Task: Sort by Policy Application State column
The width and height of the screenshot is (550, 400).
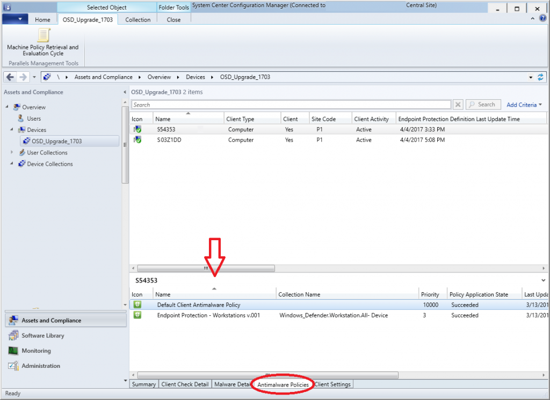Action: coord(484,294)
